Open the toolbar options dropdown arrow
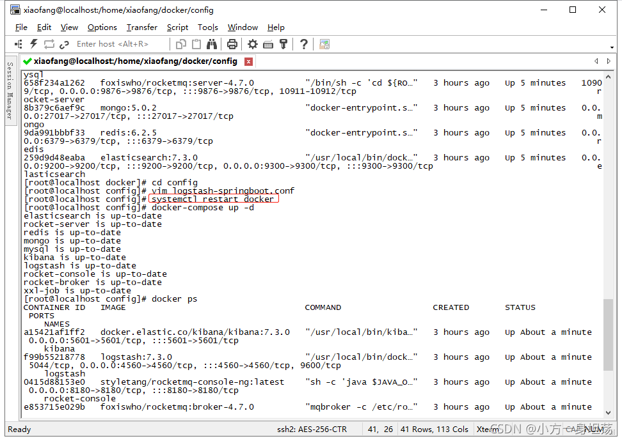 (x=612, y=47)
